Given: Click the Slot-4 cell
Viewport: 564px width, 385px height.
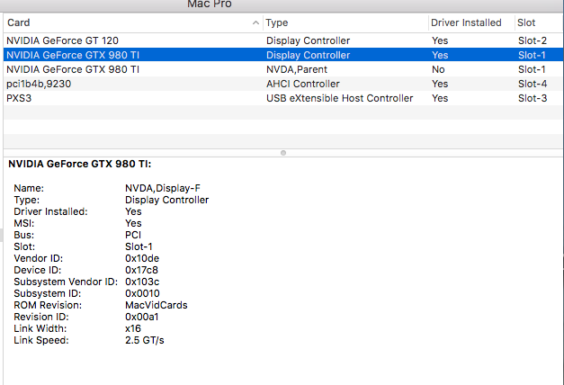Looking at the screenshot, I should (533, 84).
